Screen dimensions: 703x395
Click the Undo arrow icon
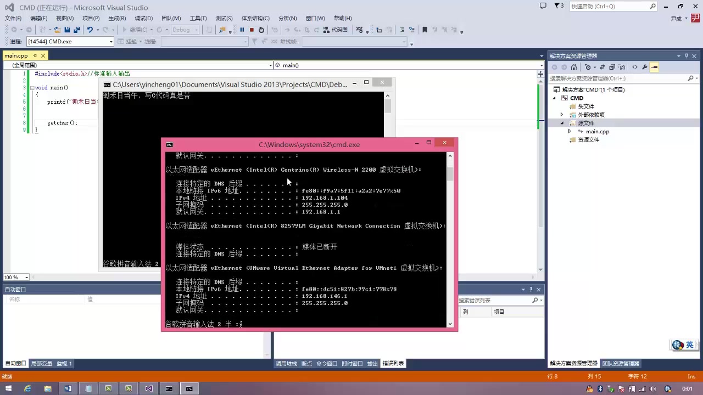(90, 30)
